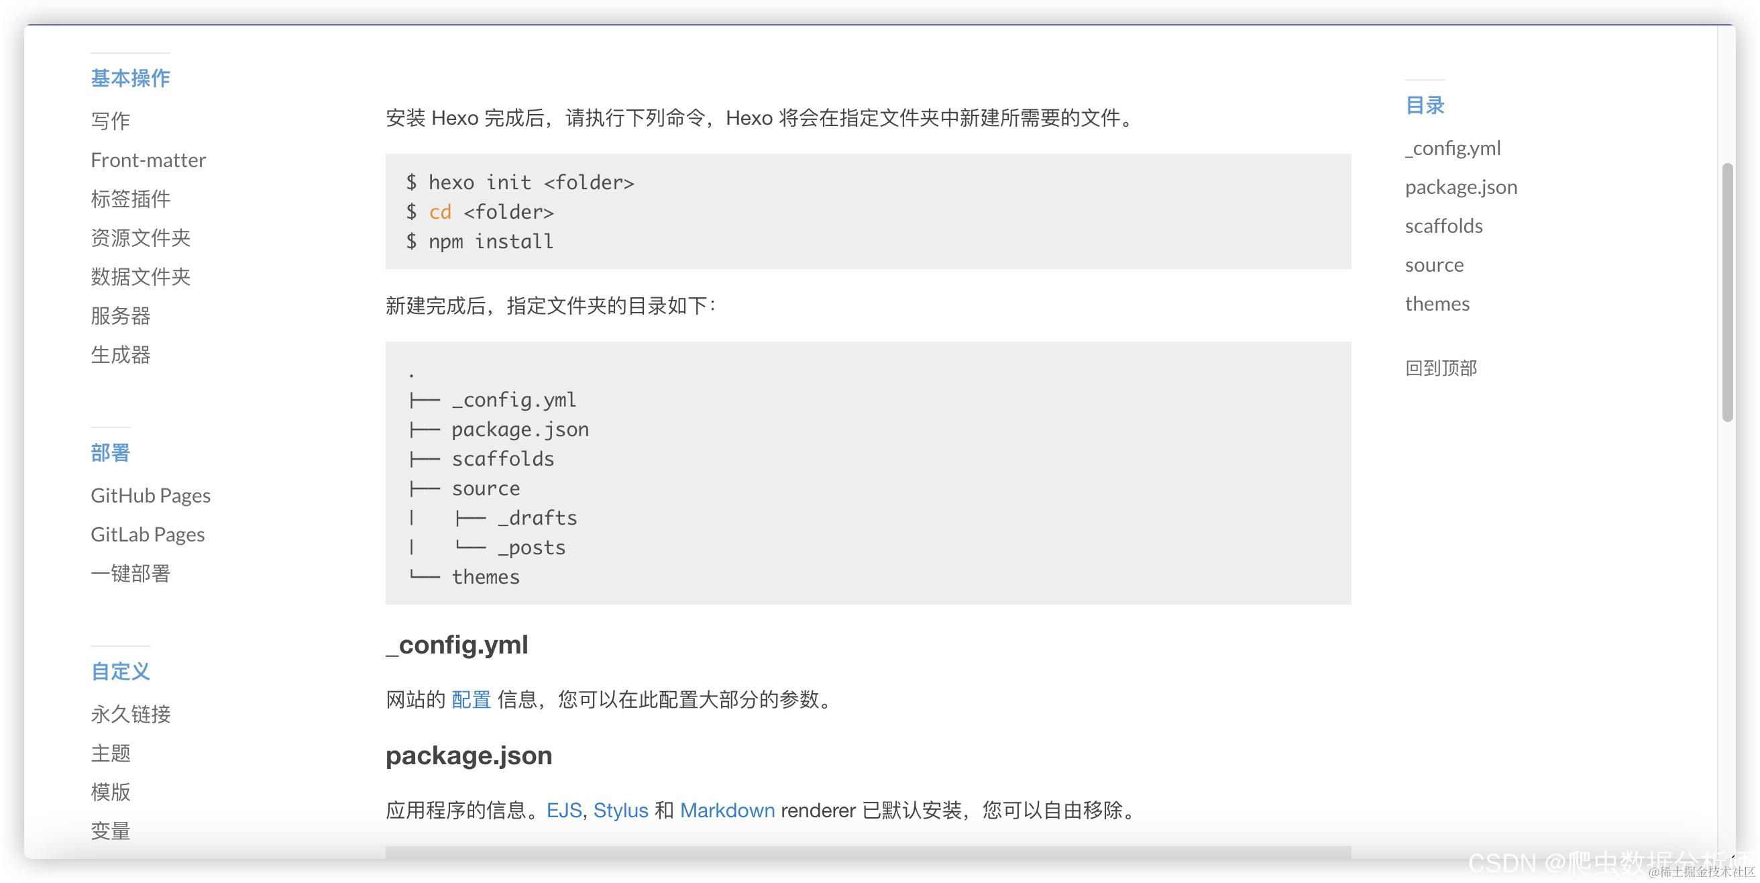Click the 回到顶部 back-to-top link
This screenshot has height=883, width=1760.
(1440, 368)
